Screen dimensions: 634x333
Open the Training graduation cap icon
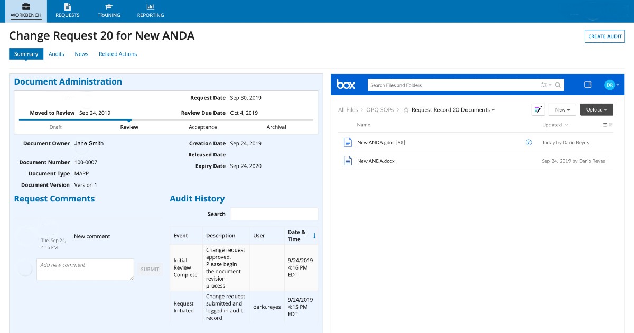tap(109, 7)
